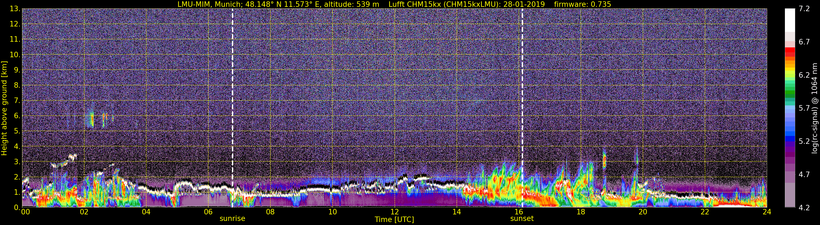This screenshot has width=820, height=225.
Task: Click the '16' time tick label
Action: tap(518, 212)
